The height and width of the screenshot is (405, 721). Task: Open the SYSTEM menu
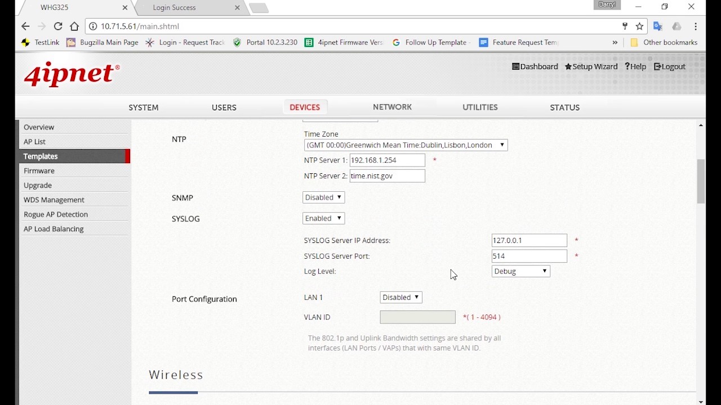click(144, 107)
